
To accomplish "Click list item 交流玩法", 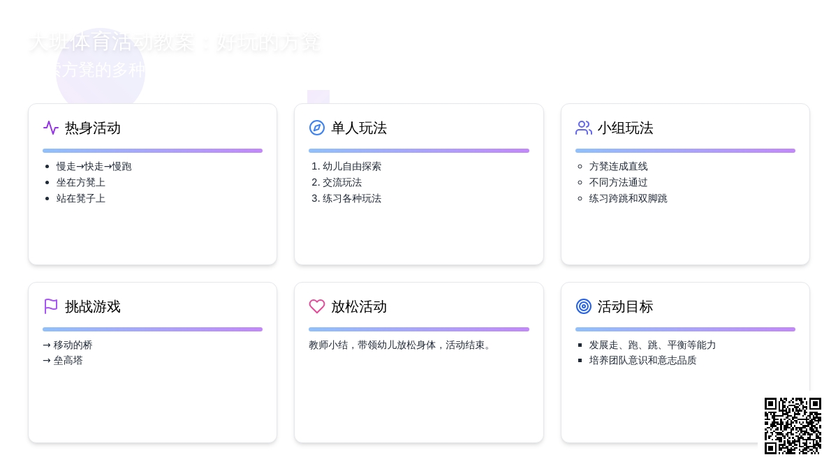I will [x=342, y=182].
